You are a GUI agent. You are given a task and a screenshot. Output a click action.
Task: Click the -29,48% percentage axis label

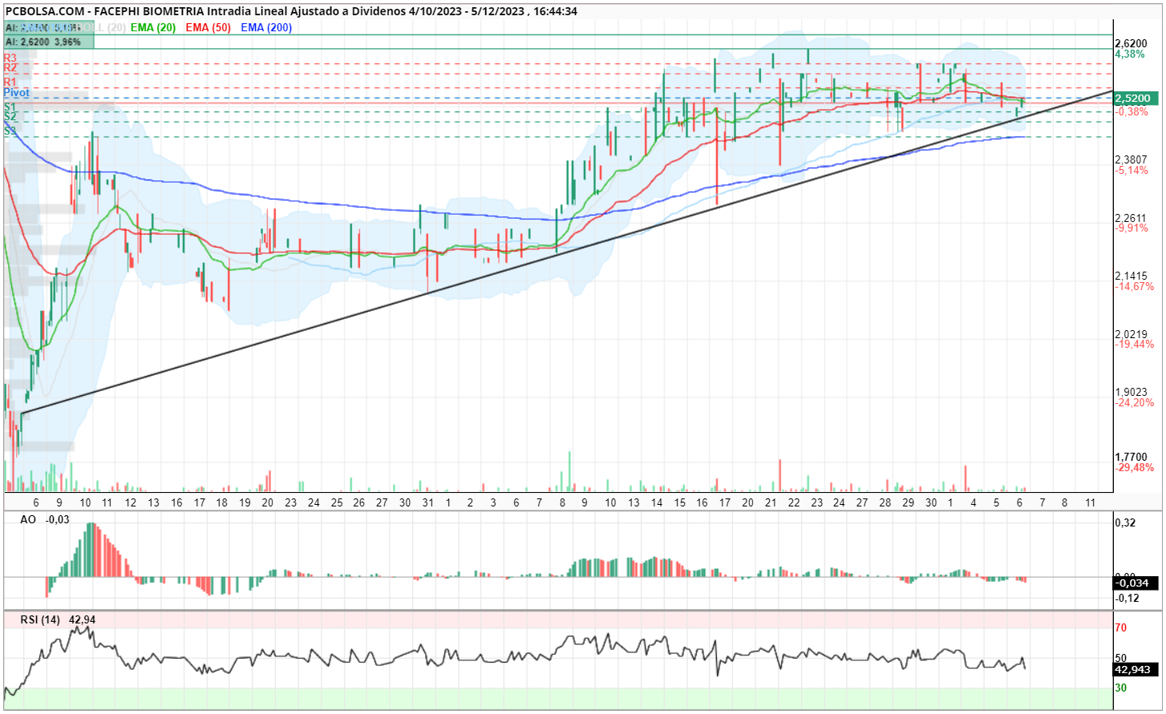click(x=1135, y=468)
